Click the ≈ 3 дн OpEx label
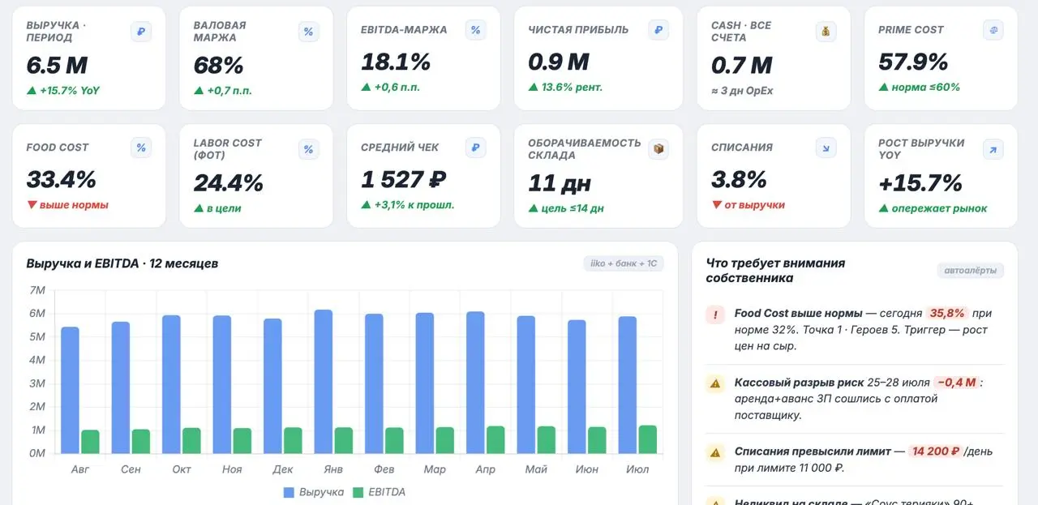1038x505 pixels. coord(742,91)
